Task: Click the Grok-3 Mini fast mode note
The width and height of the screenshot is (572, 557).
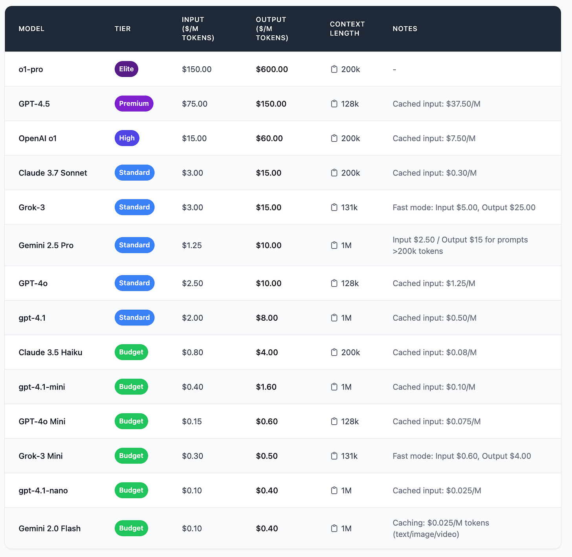Action: click(462, 456)
